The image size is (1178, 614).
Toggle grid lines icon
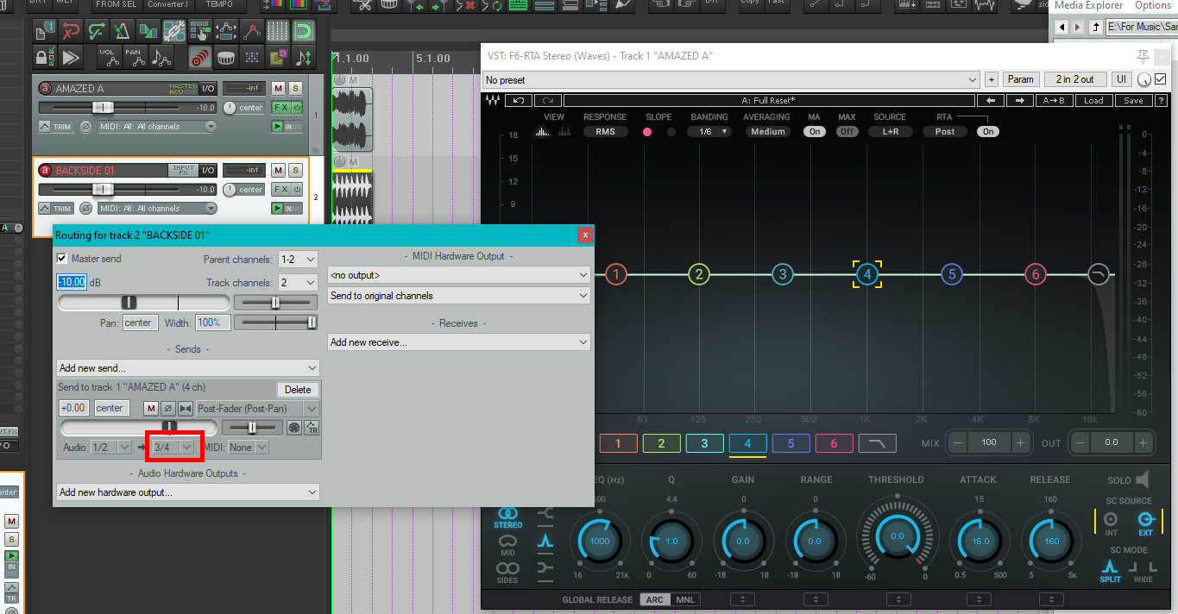pos(277,33)
